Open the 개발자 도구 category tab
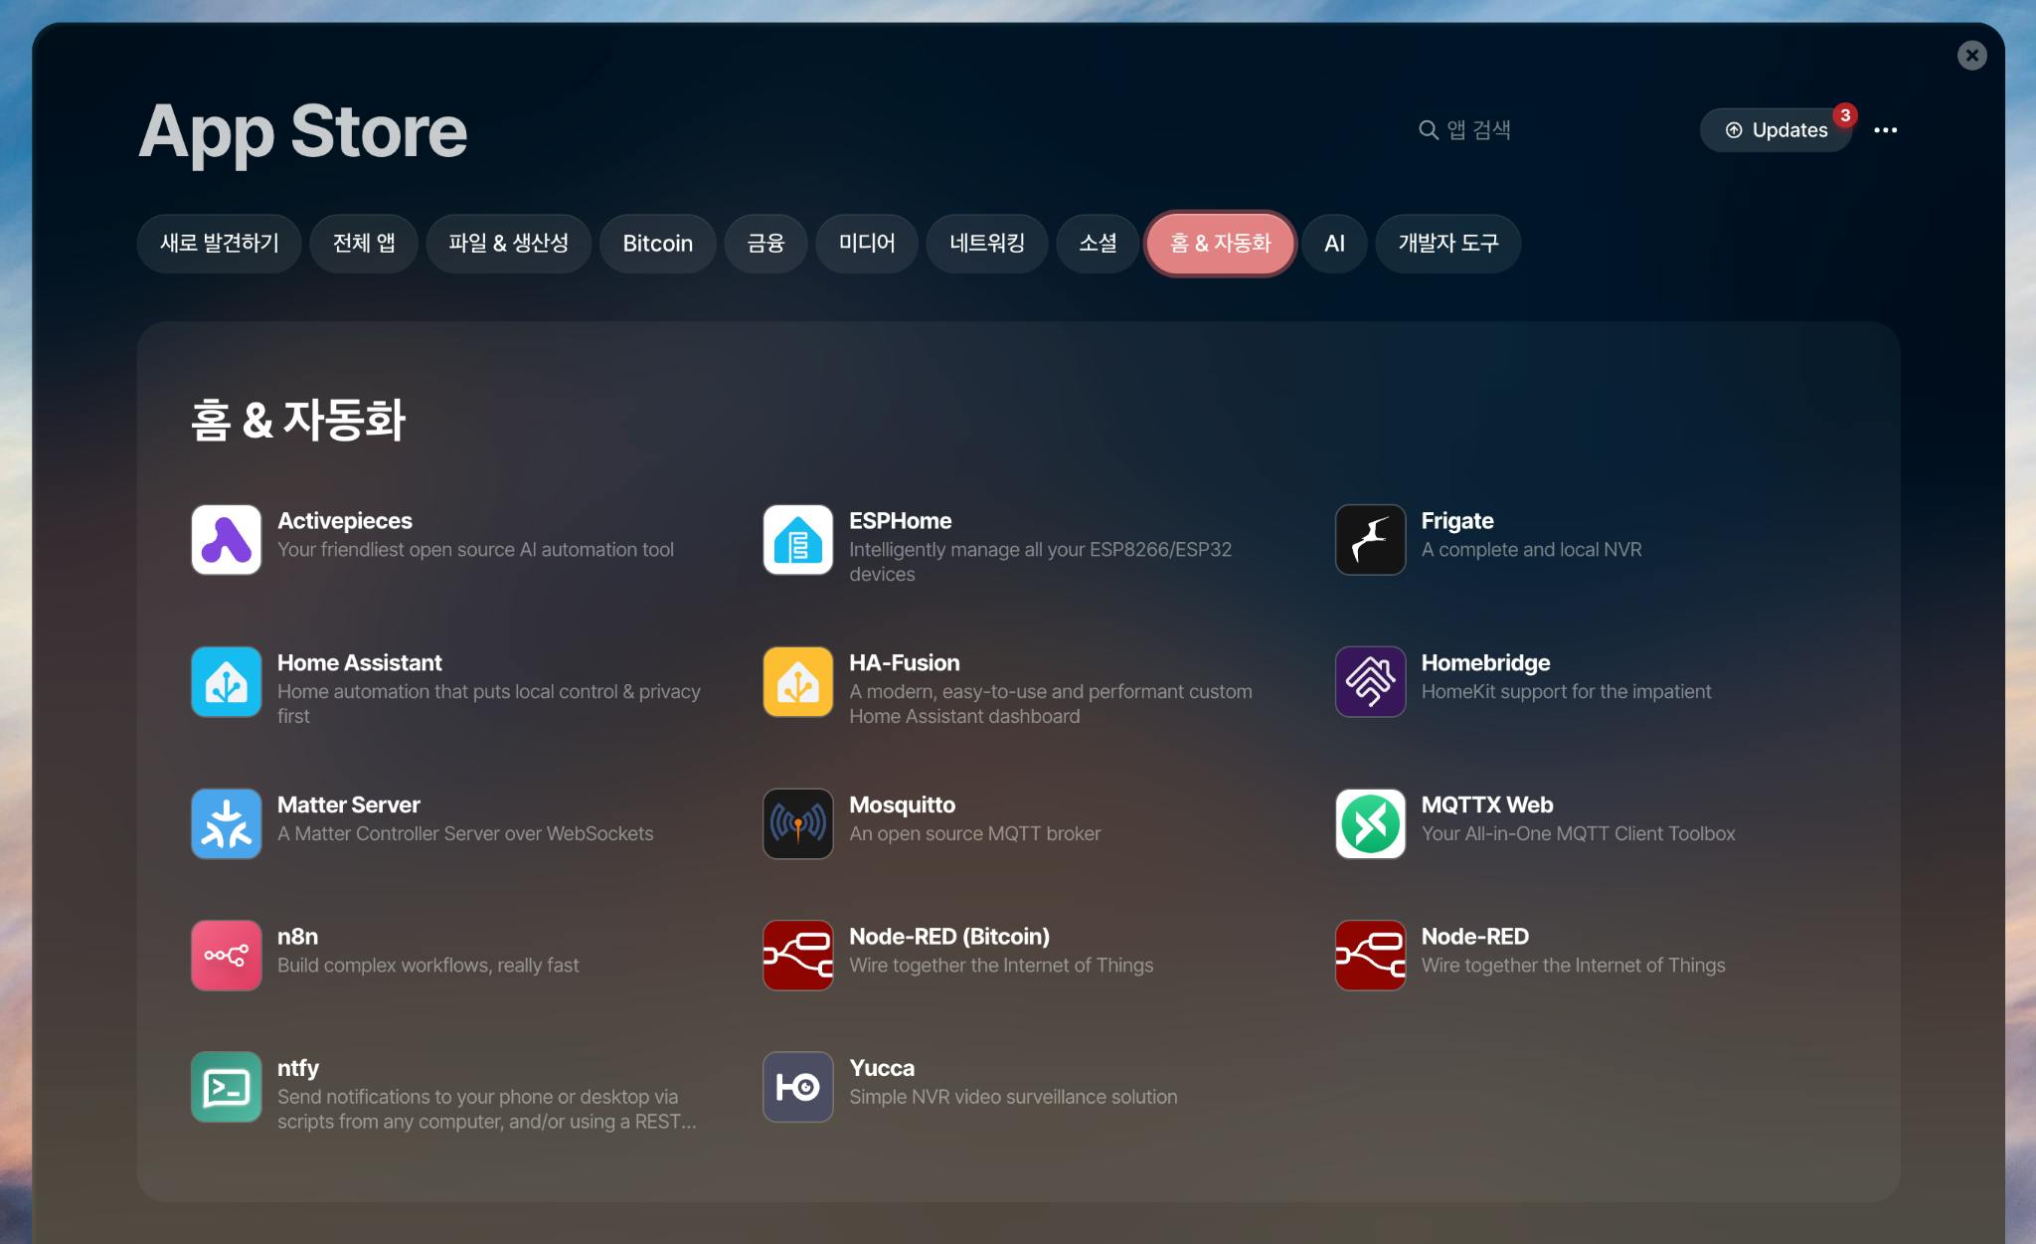This screenshot has width=2036, height=1244. click(1447, 244)
